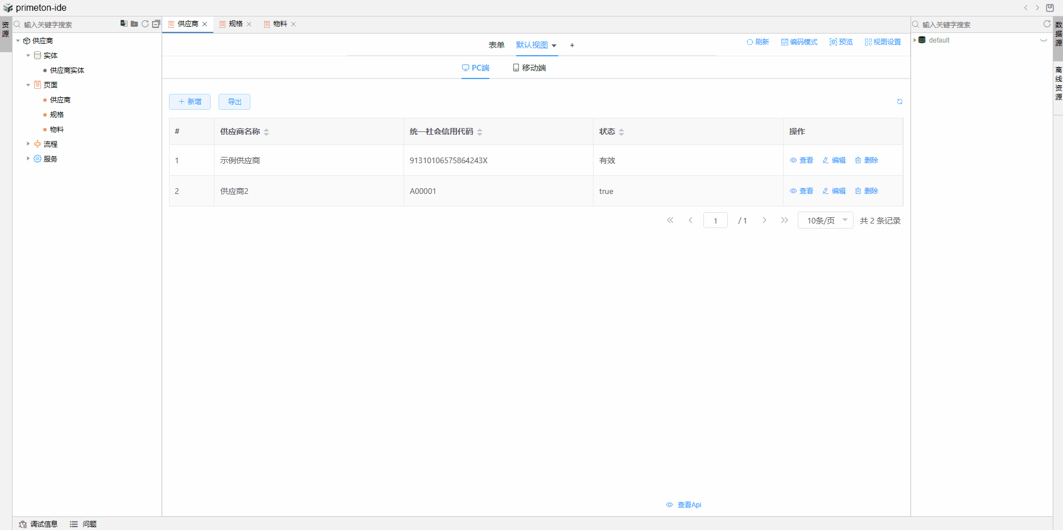
Task: Sort by 状态 column
Action: [621, 132]
